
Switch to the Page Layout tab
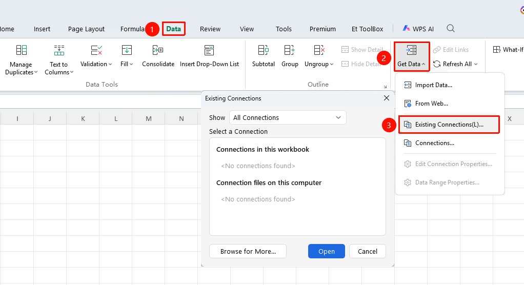(86, 29)
